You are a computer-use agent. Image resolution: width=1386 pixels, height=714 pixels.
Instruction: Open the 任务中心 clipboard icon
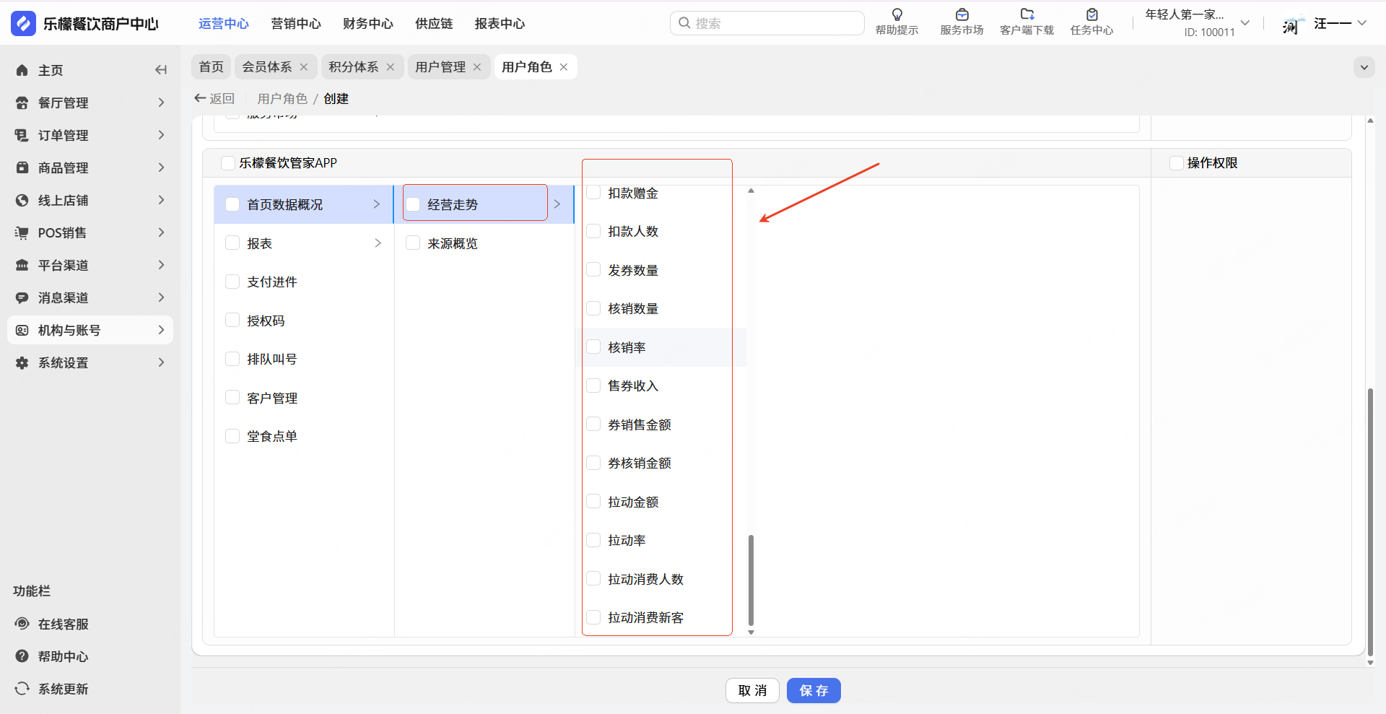[1092, 14]
